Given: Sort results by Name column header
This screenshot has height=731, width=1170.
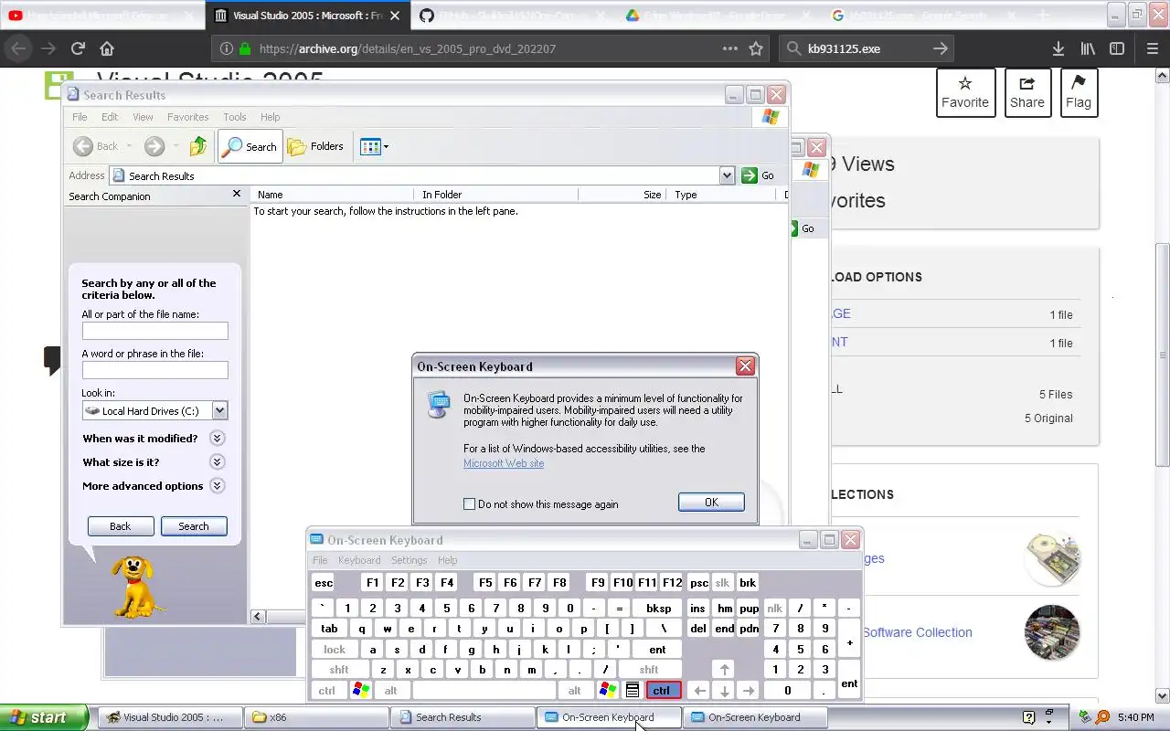Looking at the screenshot, I should pos(334,195).
